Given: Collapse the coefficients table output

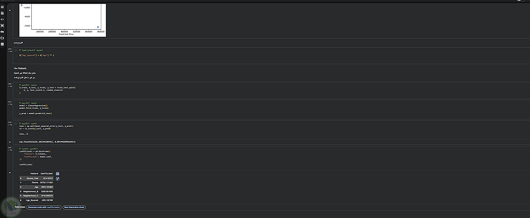Looking at the screenshot, I should [10, 173].
